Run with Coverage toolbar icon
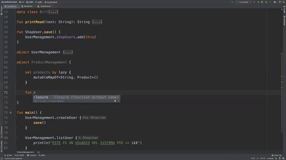Screen dimensions: 286x160 pyautogui.click(x=262, y=2)
